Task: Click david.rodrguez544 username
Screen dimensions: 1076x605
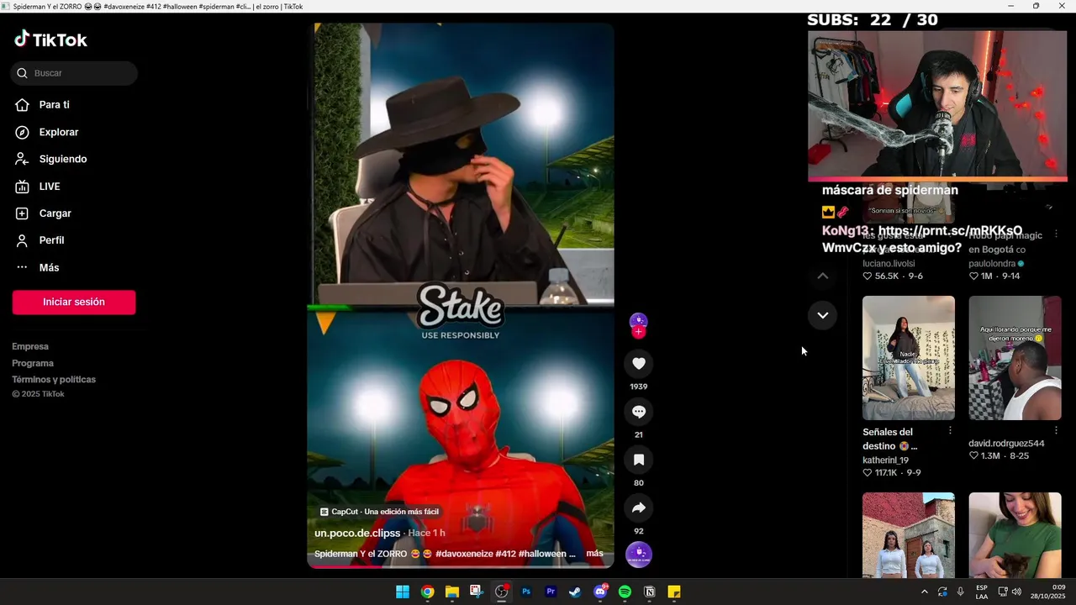Action: pyautogui.click(x=1006, y=444)
